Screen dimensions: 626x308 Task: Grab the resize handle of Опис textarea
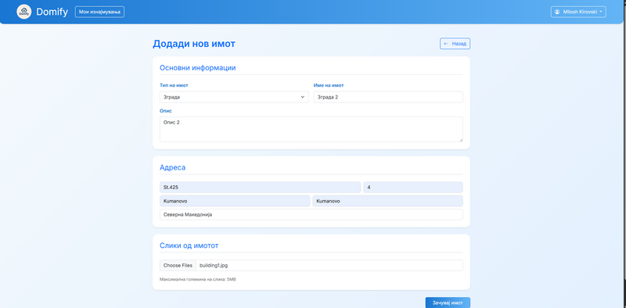(x=461, y=140)
